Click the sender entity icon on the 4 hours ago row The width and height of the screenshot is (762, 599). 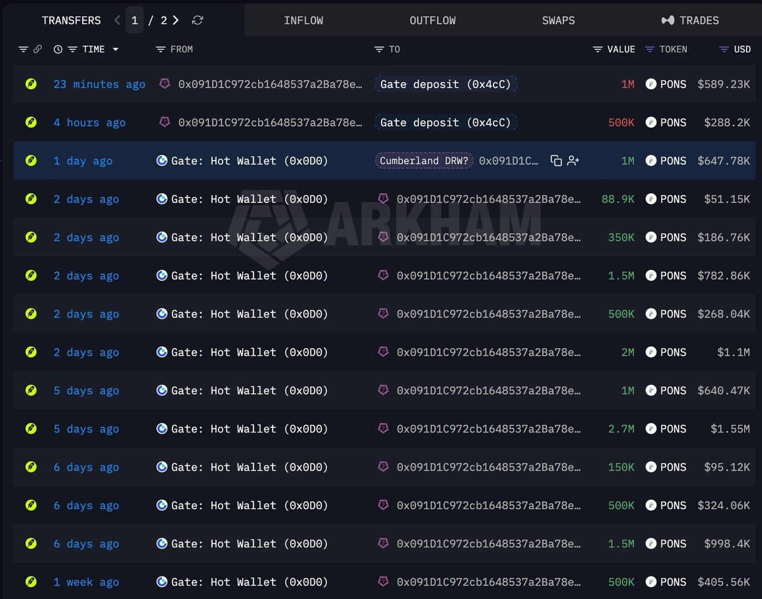(x=165, y=122)
